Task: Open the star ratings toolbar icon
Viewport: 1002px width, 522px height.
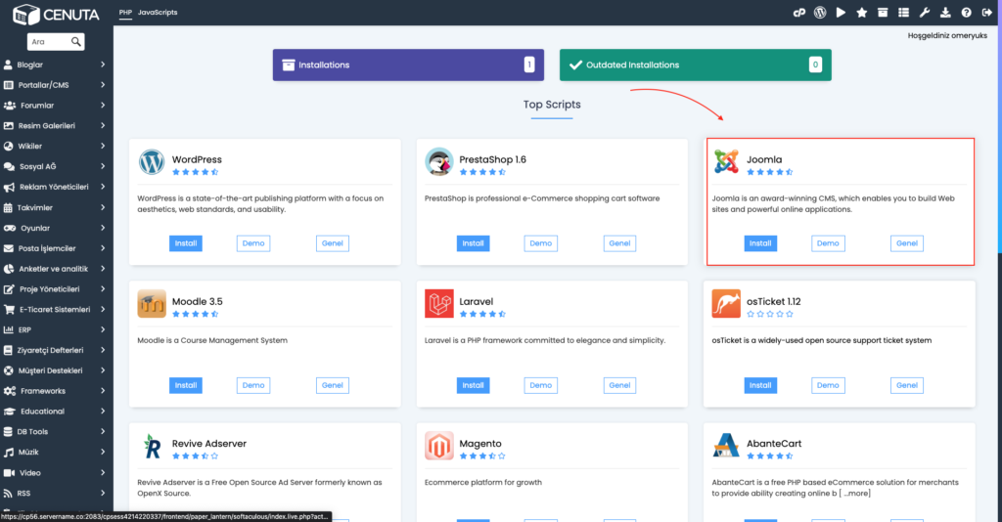Action: tap(861, 12)
